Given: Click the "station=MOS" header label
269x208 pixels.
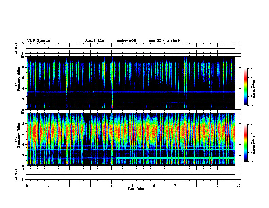Looking at the screenshot, I should pos(126,41).
